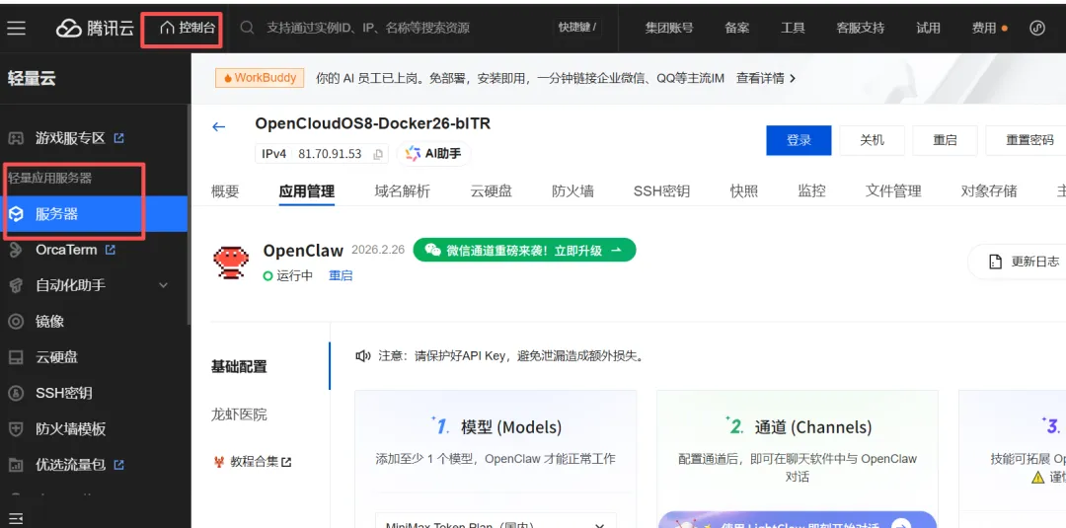1066x528 pixels.
Task: Go back with the blue arrow
Action: point(218,126)
